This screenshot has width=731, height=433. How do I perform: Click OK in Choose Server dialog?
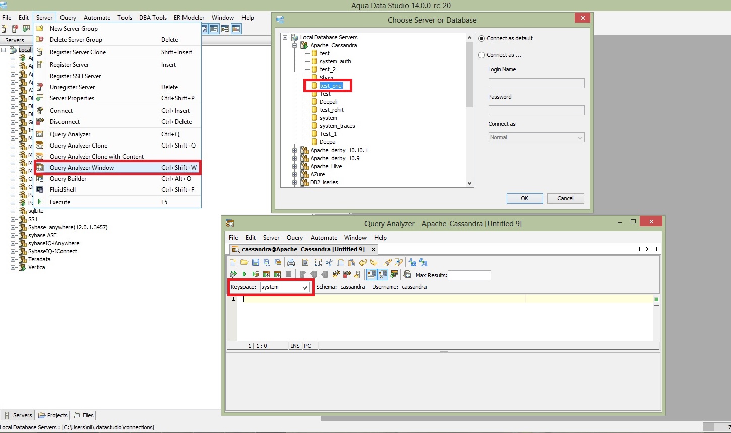point(525,198)
